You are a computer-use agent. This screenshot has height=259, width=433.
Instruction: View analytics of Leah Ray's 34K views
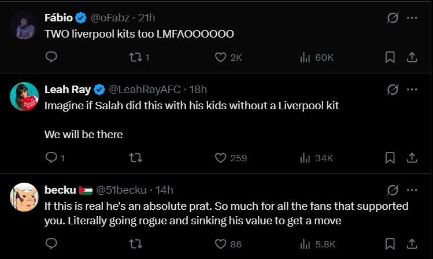316,158
